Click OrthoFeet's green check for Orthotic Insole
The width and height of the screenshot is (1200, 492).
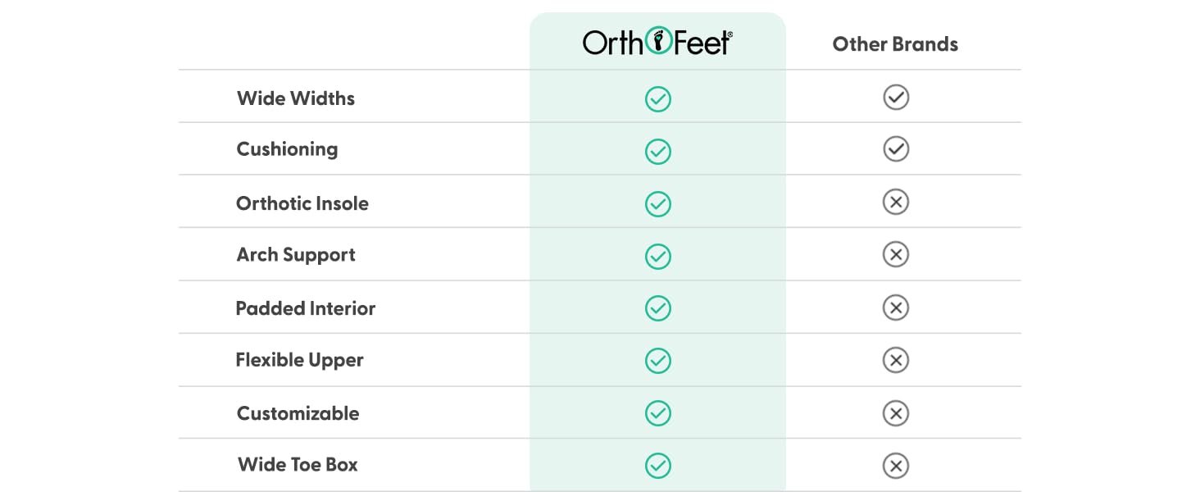coord(657,204)
